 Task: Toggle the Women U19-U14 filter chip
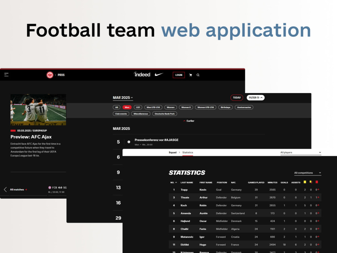point(206,107)
